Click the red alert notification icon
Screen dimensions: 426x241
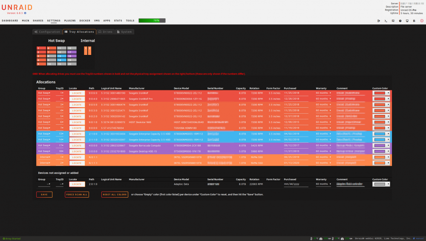(x=422, y=20)
